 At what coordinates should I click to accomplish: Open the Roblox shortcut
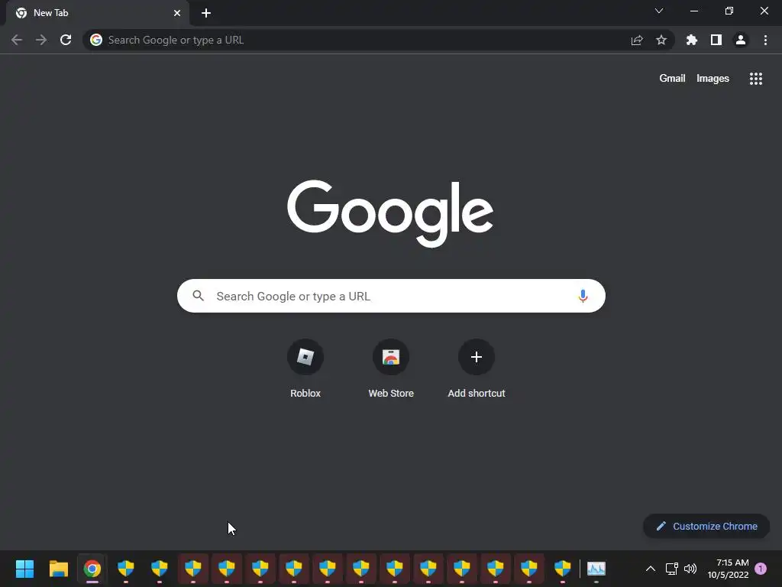point(305,369)
